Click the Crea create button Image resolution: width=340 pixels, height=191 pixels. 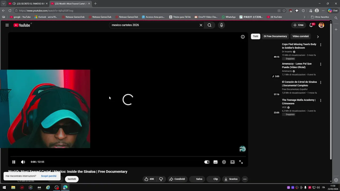(298, 25)
